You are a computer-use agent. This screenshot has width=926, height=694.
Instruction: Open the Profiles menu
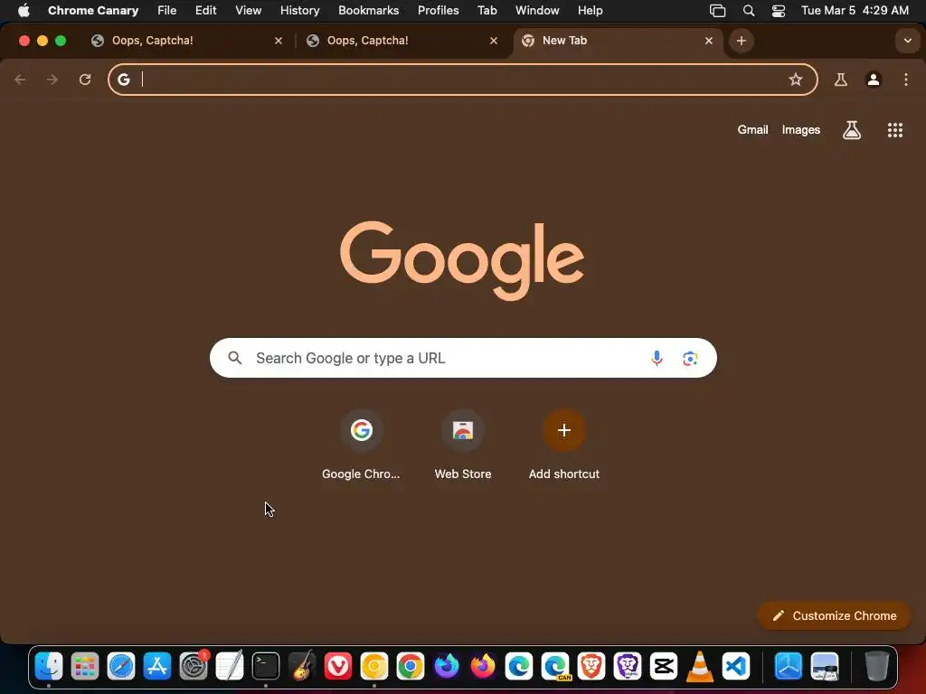(x=438, y=10)
